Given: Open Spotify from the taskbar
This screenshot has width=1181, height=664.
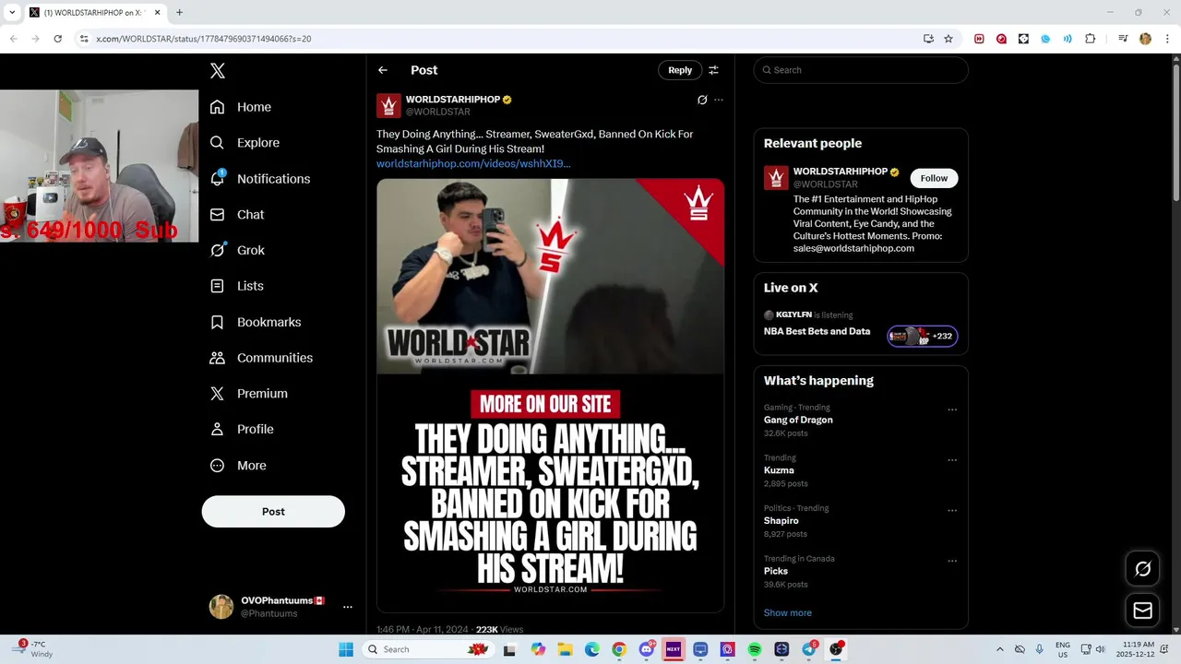Looking at the screenshot, I should (x=754, y=649).
